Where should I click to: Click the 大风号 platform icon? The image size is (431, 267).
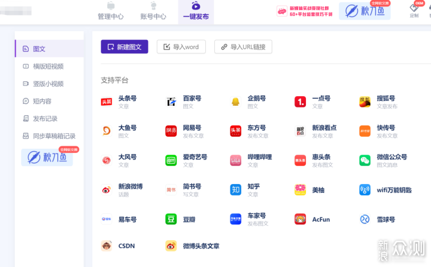click(107, 160)
